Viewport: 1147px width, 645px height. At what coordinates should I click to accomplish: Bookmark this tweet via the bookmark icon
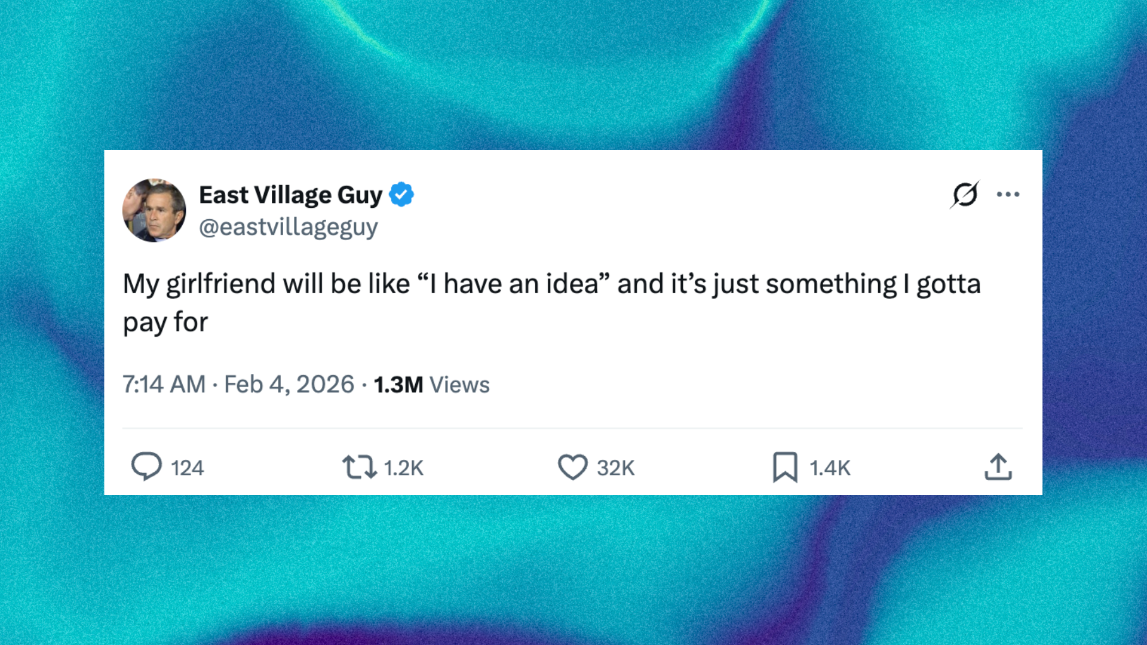pyautogui.click(x=785, y=467)
